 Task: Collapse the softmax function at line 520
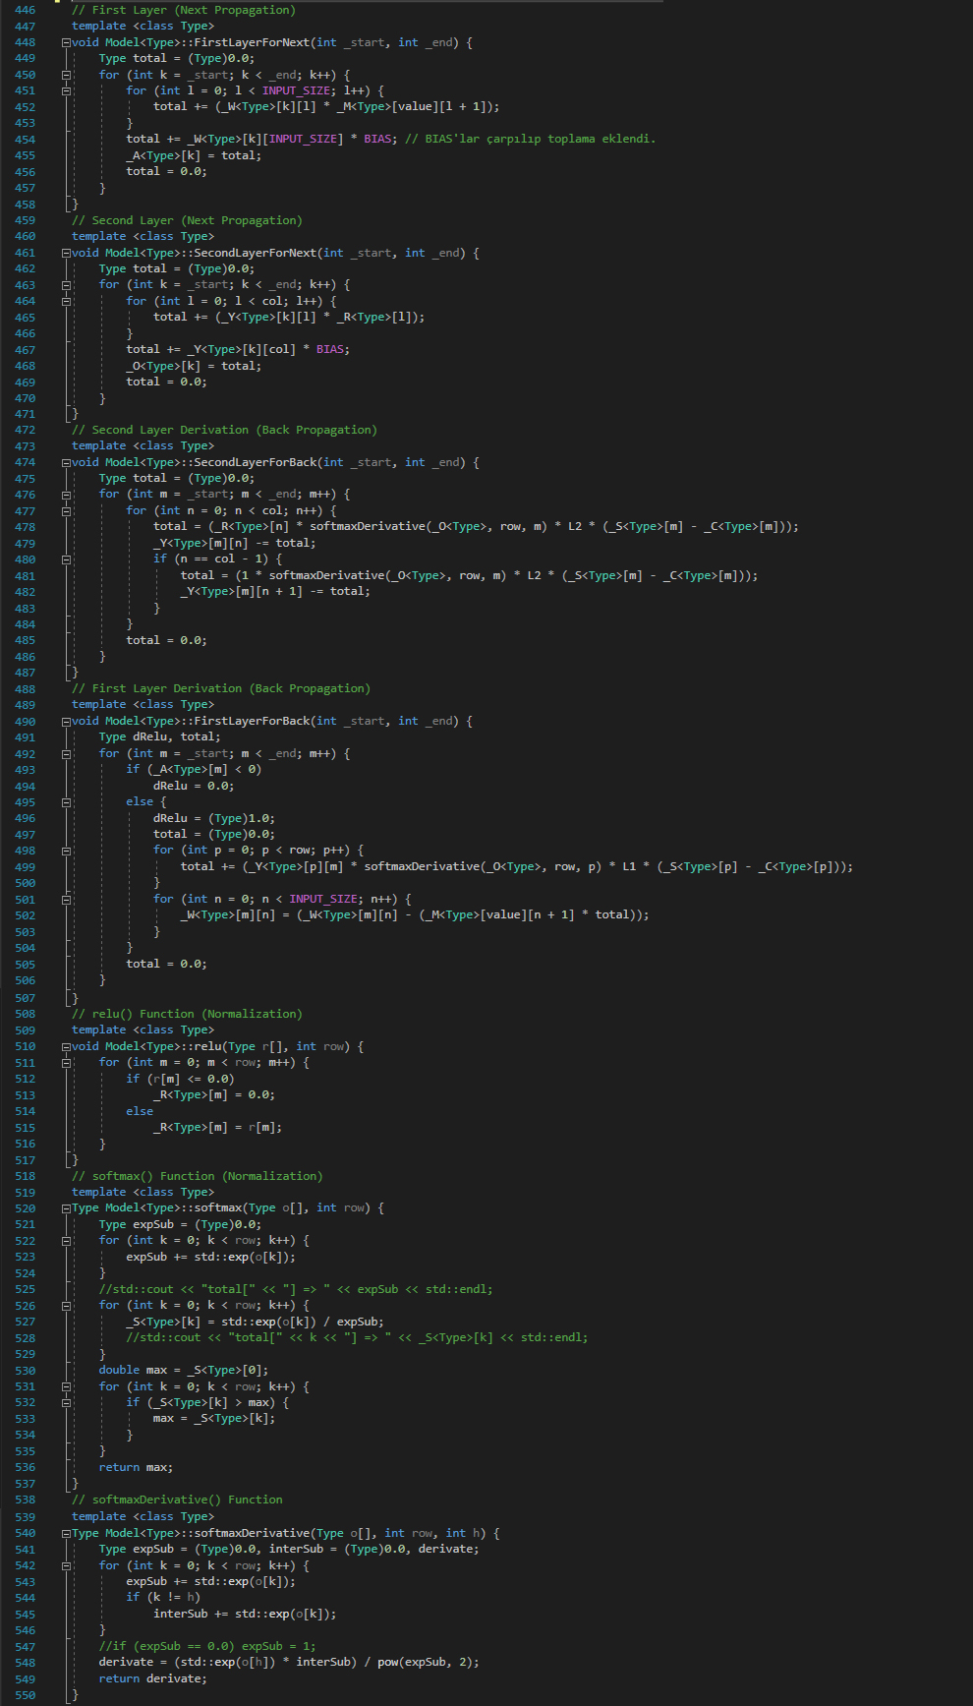click(x=66, y=1207)
